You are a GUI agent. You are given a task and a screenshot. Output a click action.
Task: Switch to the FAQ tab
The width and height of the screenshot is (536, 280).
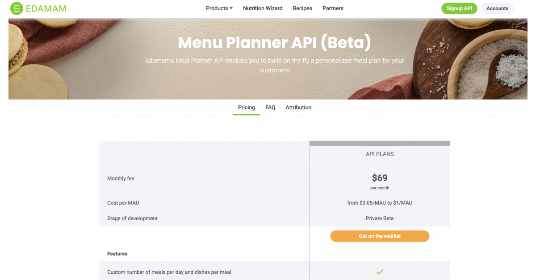click(x=270, y=107)
